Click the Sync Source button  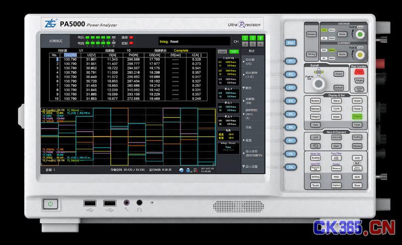coord(357,168)
